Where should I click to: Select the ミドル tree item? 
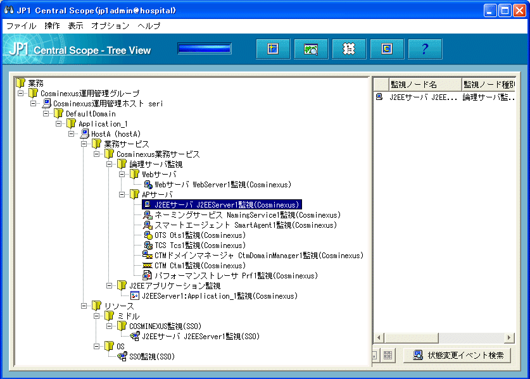pyautogui.click(x=128, y=316)
